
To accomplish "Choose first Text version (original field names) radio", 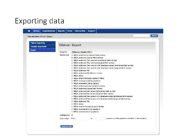I will 72,63.
